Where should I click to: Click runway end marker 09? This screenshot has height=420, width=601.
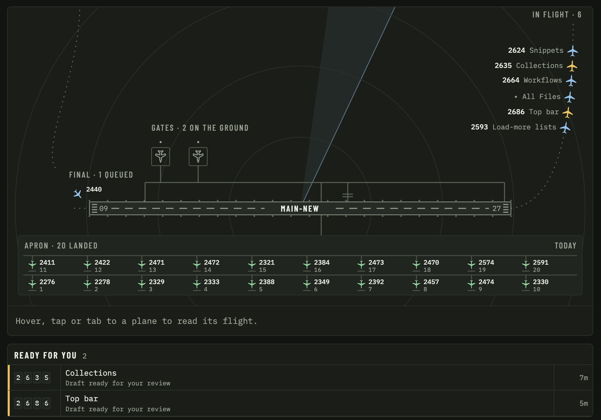104,209
